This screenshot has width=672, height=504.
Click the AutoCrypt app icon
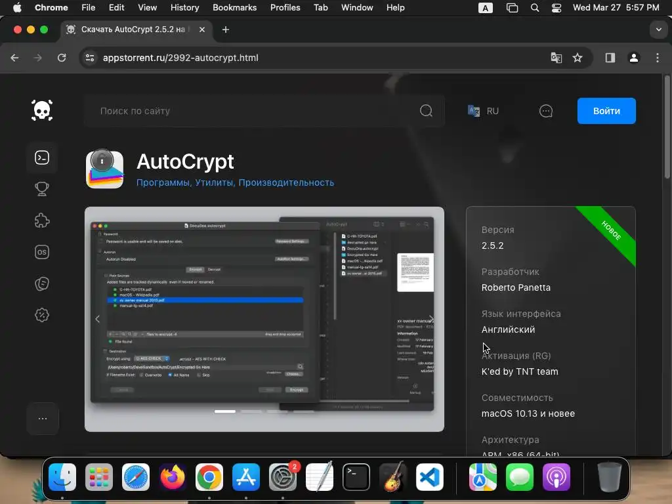(104, 169)
